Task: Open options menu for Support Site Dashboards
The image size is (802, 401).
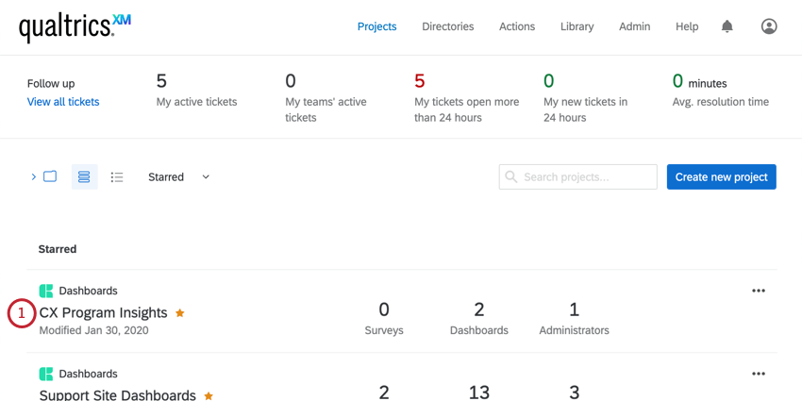Action: tap(759, 374)
